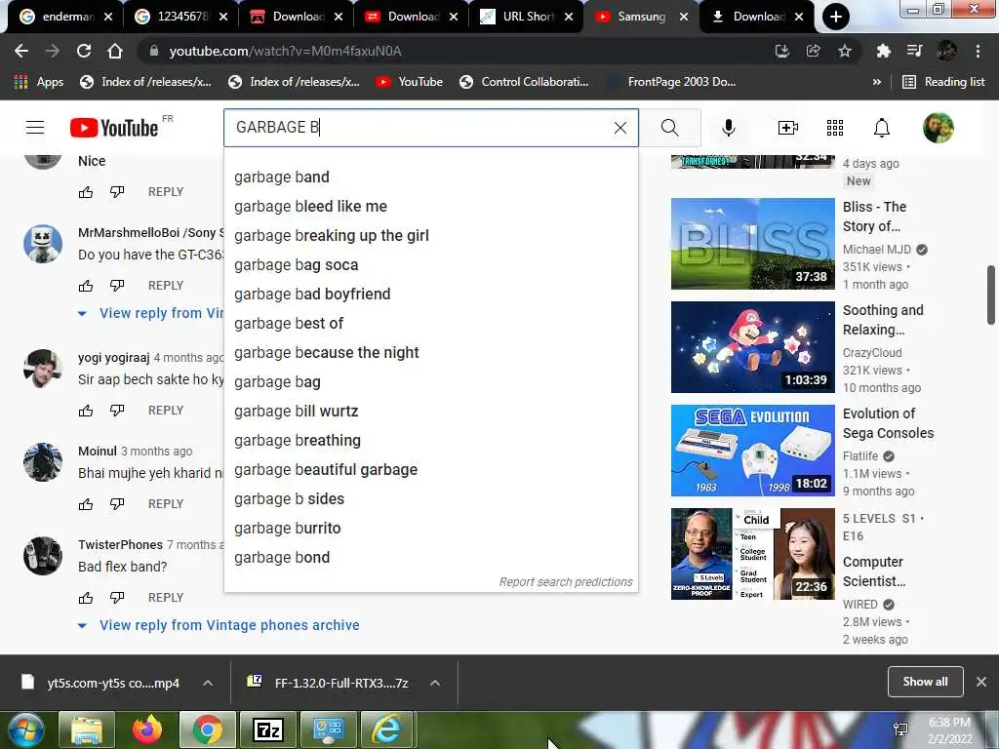Image resolution: width=999 pixels, height=749 pixels.
Task: Open YouTube apps grid icon
Action: (x=835, y=128)
